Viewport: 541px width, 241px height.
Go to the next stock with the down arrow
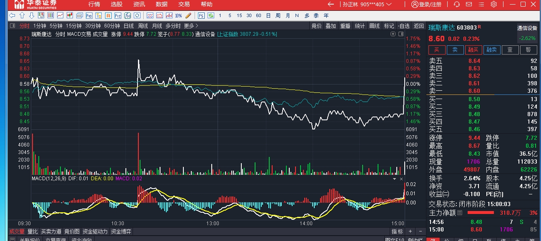coord(31,15)
